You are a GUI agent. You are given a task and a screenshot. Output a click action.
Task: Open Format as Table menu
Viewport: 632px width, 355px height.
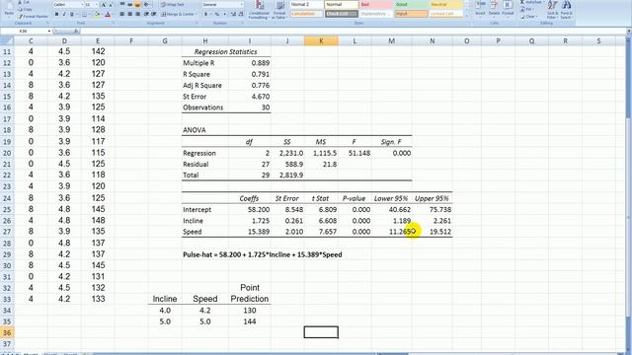278,10
